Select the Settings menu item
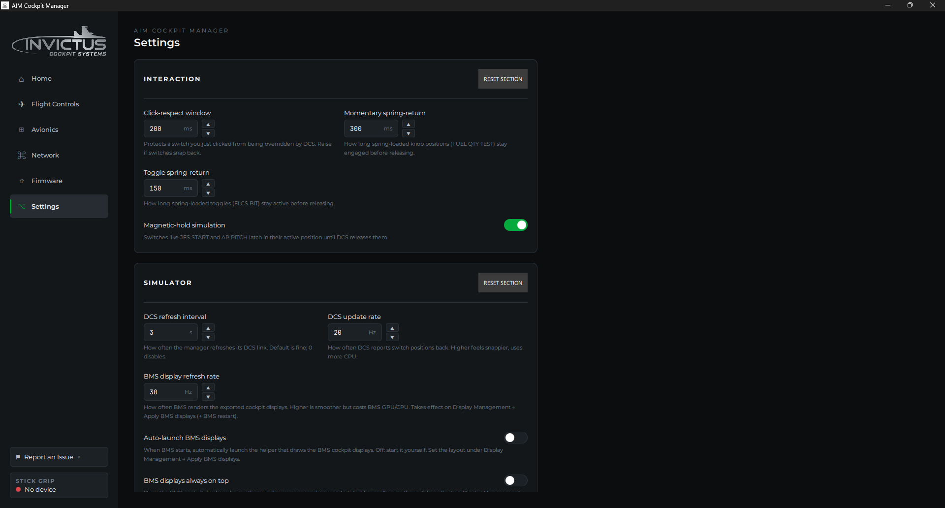The image size is (945, 508). pos(59,206)
